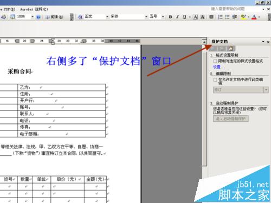271x203 pixels.
Task: Click task pane forward arrow
Action: (x=222, y=48)
